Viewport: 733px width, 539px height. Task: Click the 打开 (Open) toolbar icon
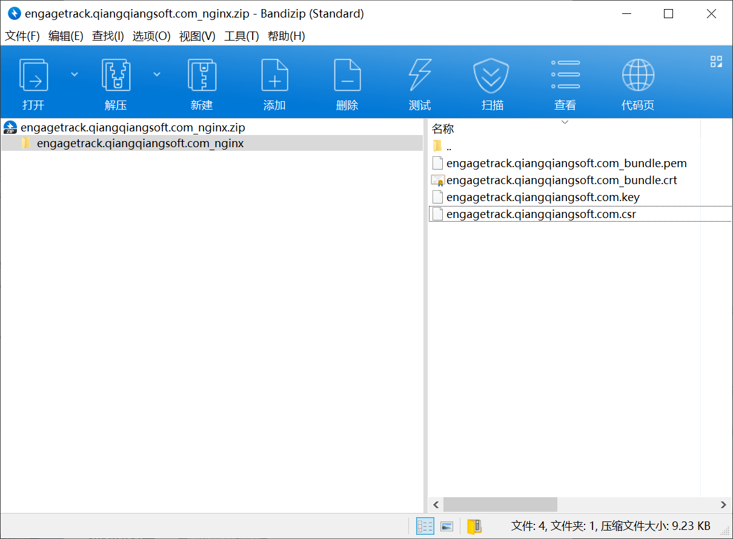point(34,75)
